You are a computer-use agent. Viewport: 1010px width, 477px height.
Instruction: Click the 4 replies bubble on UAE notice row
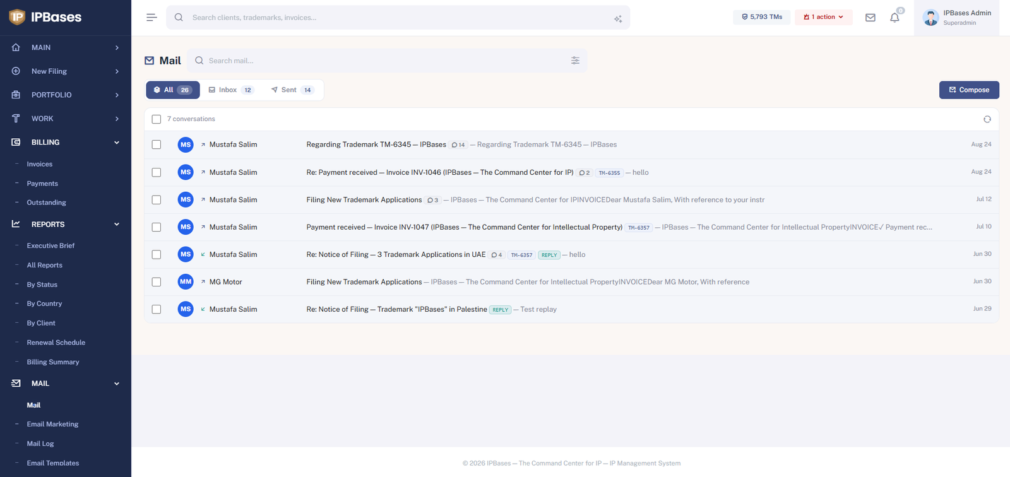point(497,255)
